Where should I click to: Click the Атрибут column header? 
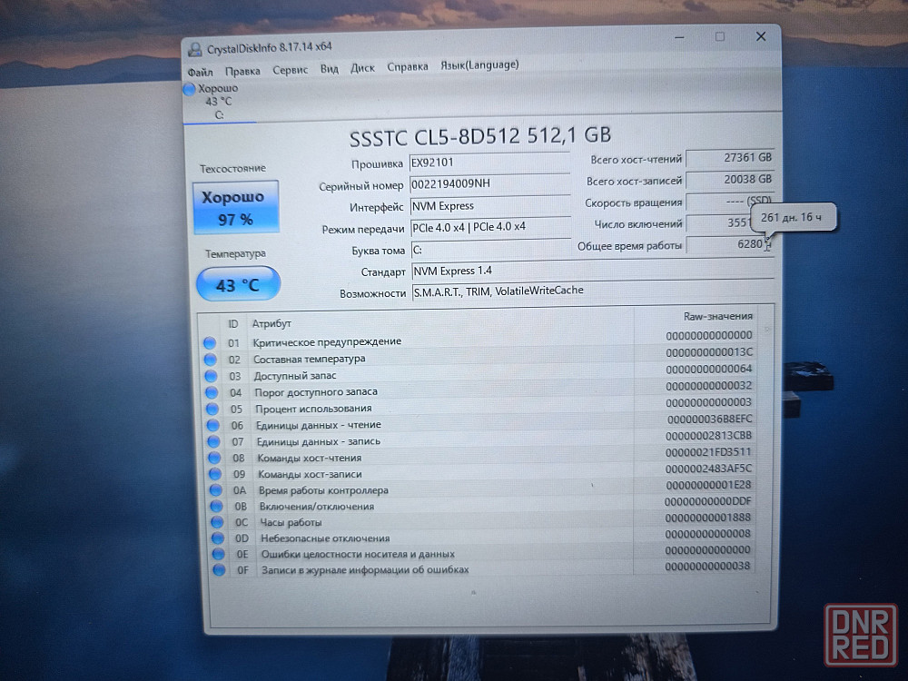271,324
